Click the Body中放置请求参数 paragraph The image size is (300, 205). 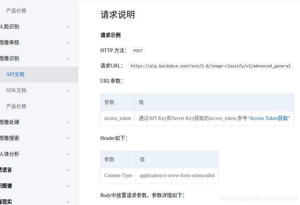point(142,196)
